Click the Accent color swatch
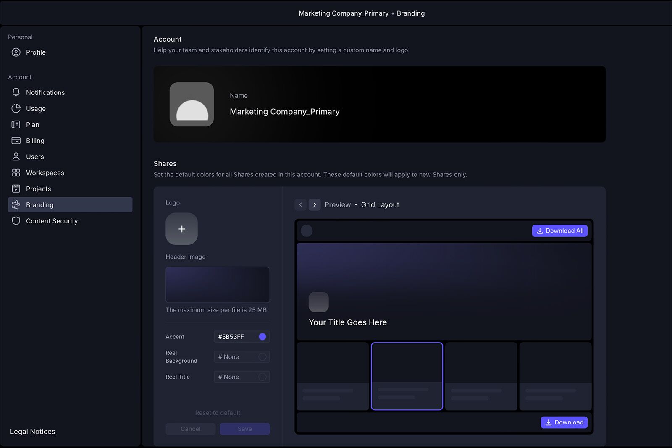This screenshot has width=672, height=448. pyautogui.click(x=262, y=336)
